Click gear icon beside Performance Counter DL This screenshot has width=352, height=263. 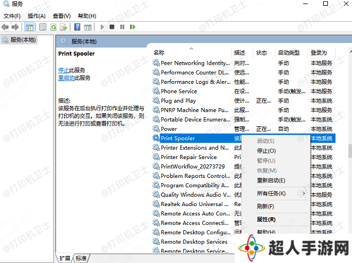click(x=156, y=72)
